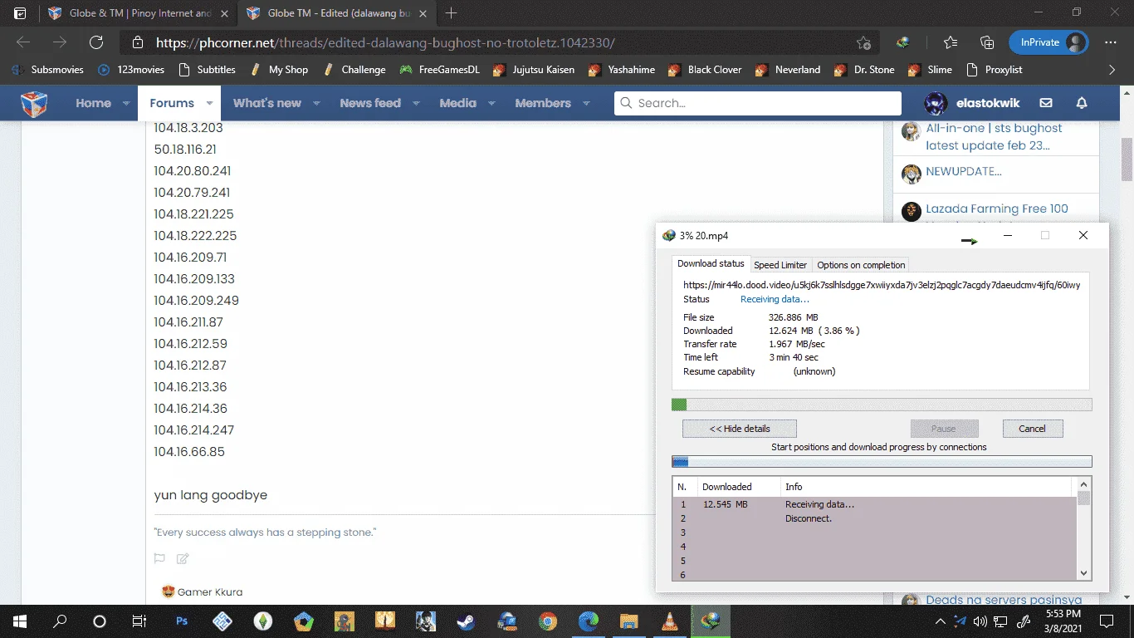The width and height of the screenshot is (1134, 638).
Task: Switch to the Speed Limiter tab
Action: tap(780, 265)
